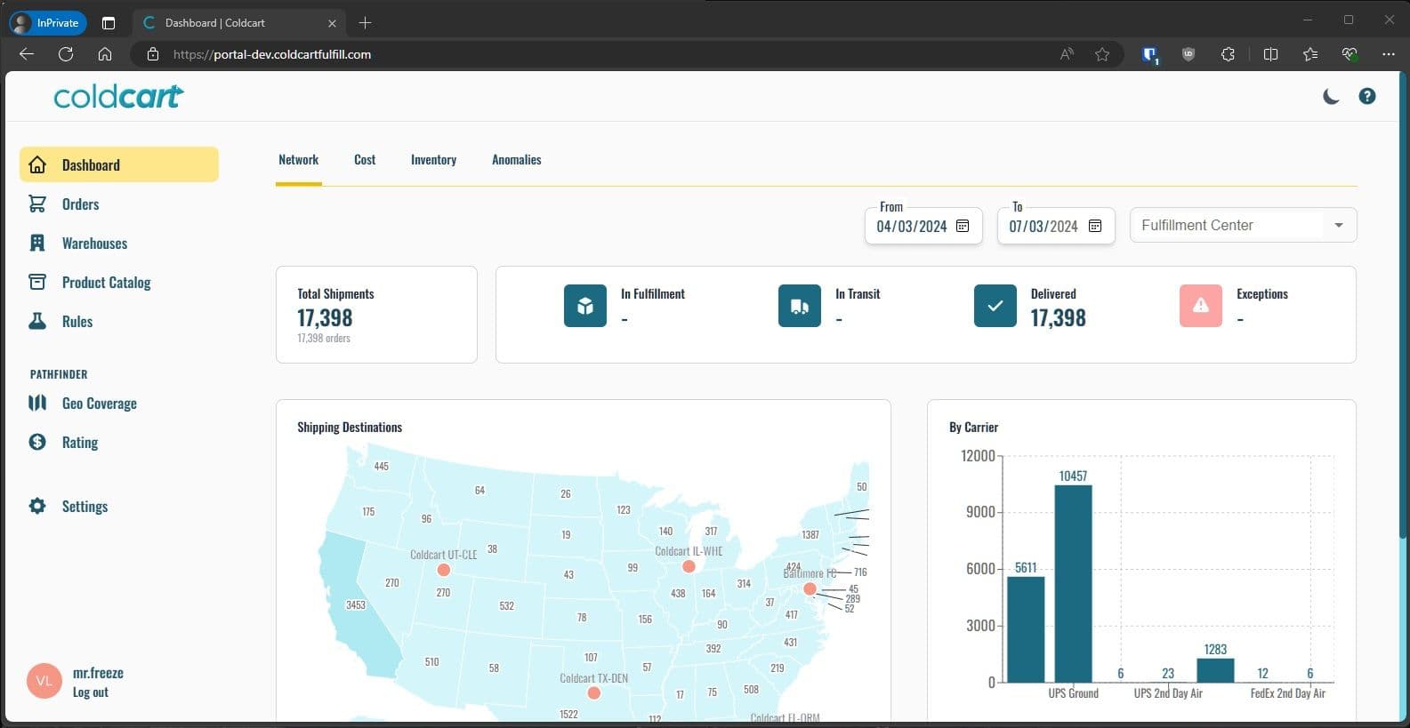Click the In Transit truck icon

800,306
